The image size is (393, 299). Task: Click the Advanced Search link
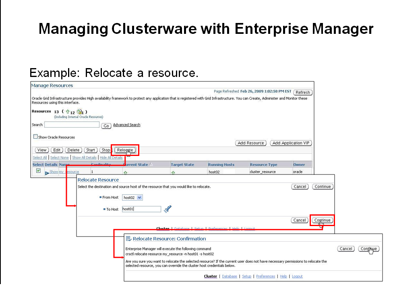[126, 125]
